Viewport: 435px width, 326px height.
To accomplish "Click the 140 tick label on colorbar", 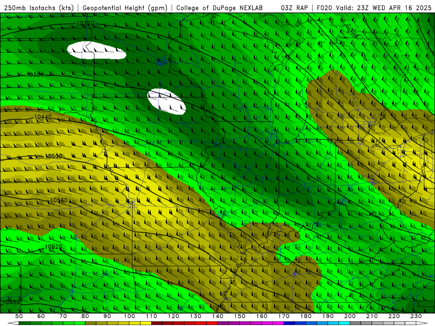I will pyautogui.click(x=217, y=316).
